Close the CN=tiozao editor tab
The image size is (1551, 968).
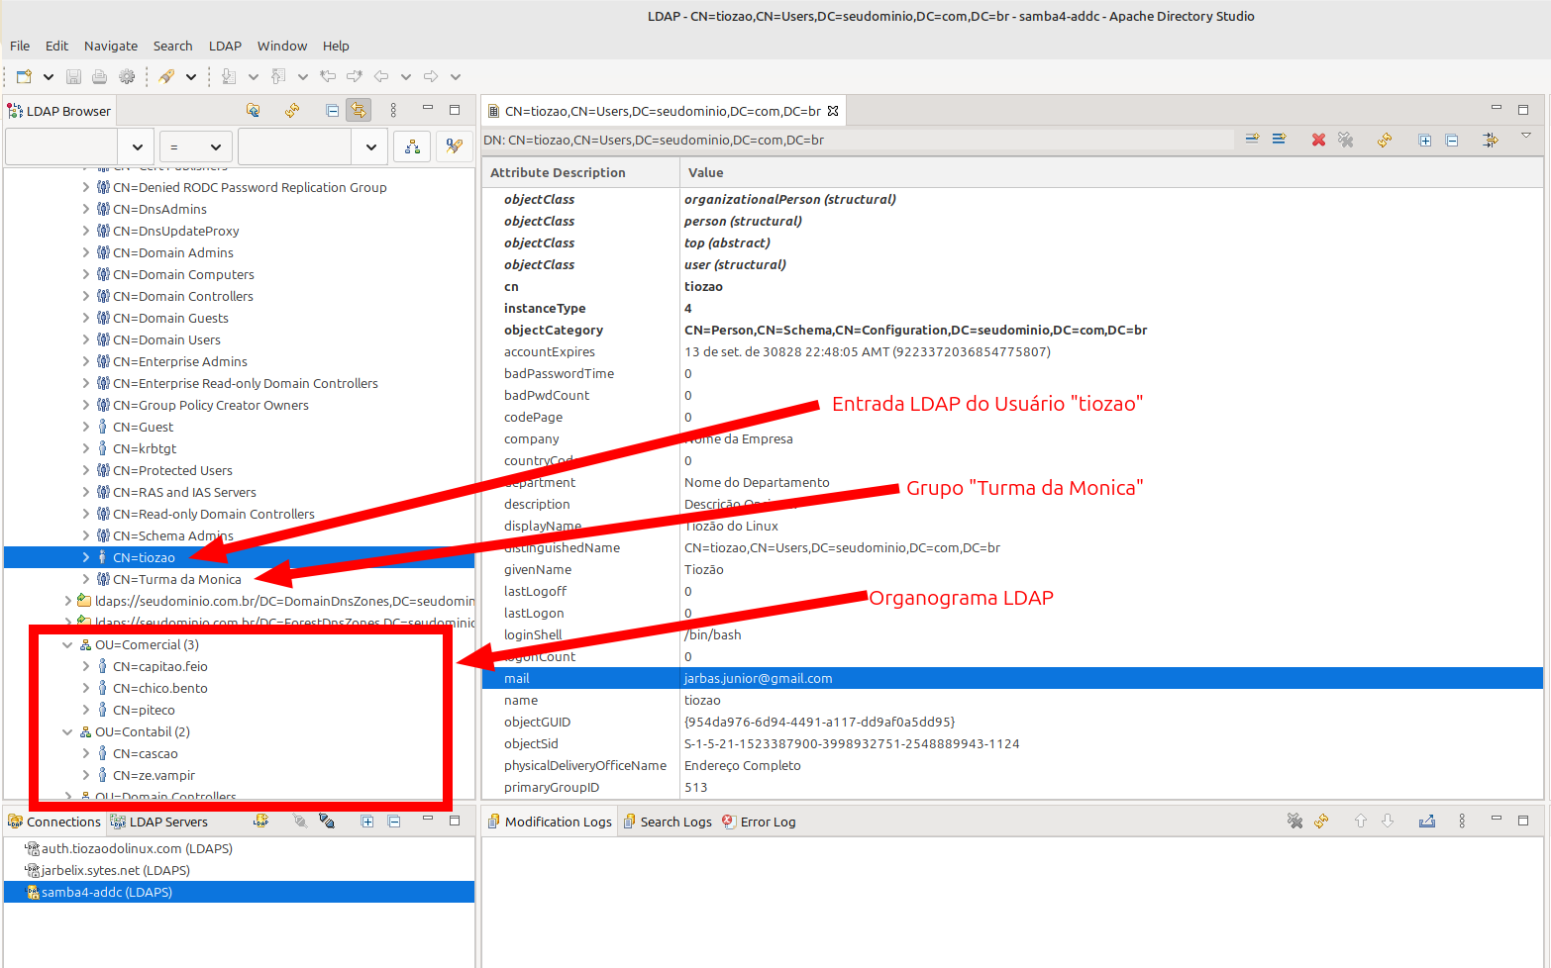[x=833, y=111]
